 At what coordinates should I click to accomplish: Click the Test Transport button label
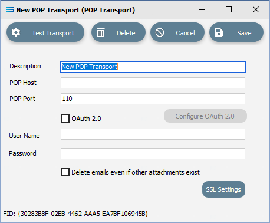[x=53, y=33]
